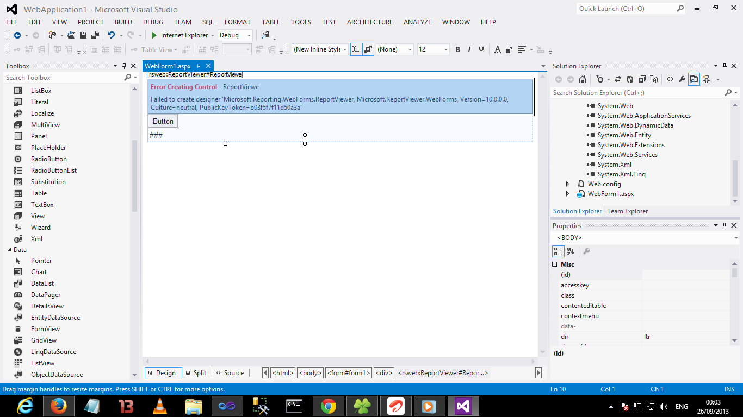Viewport: 743px width, 417px height.
Task: Select the GridView control in Toolbox
Action: click(x=44, y=340)
